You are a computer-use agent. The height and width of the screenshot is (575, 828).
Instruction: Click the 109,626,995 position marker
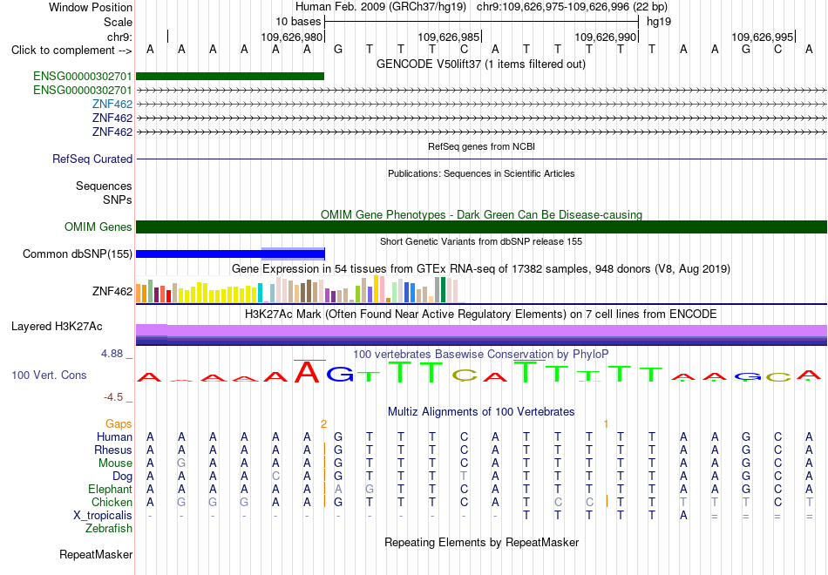click(762, 37)
